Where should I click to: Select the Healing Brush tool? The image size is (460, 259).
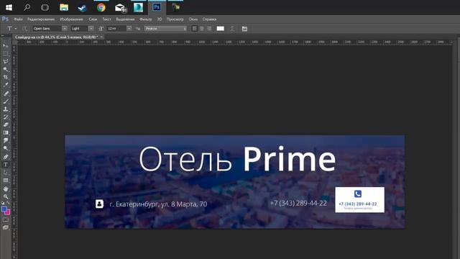pos(6,94)
